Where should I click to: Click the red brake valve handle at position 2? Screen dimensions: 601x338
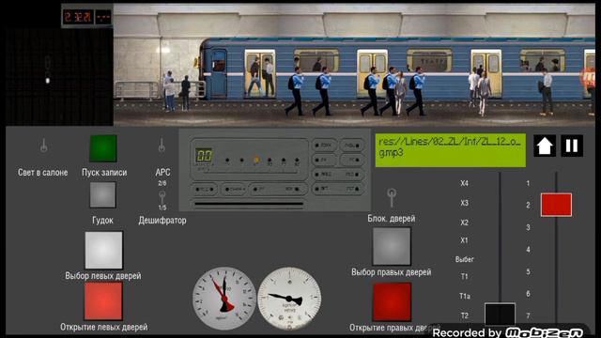tap(556, 205)
